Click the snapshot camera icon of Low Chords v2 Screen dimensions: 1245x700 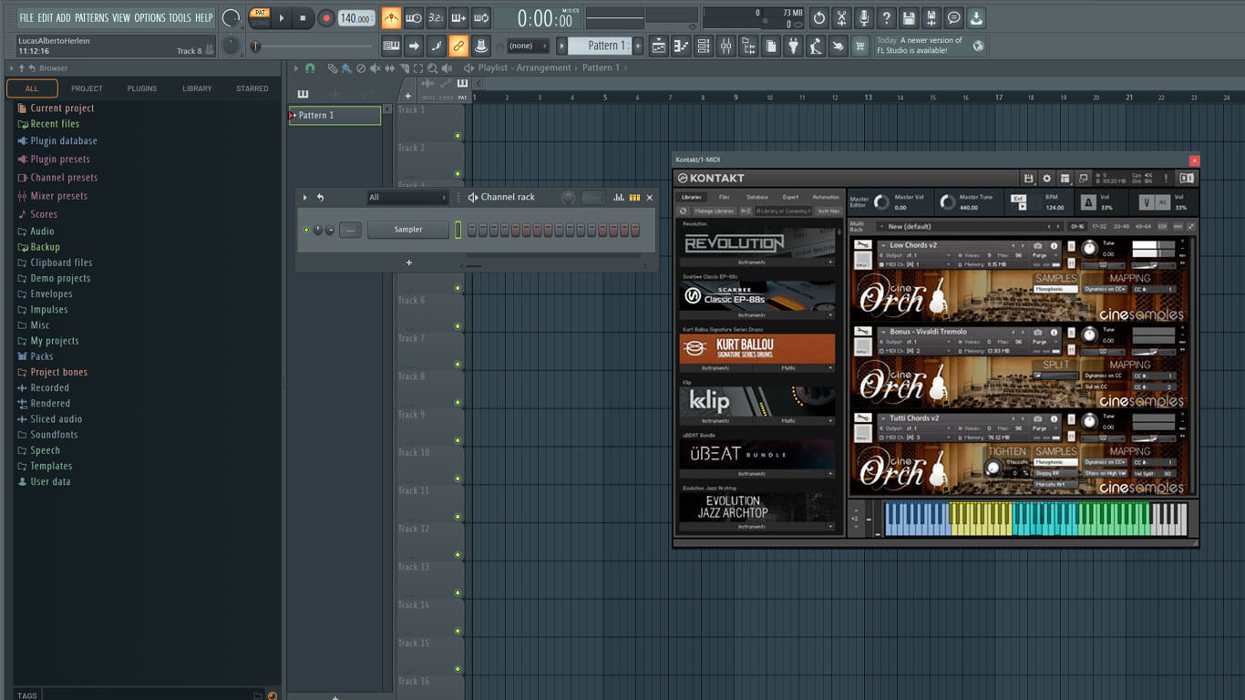(1038, 246)
